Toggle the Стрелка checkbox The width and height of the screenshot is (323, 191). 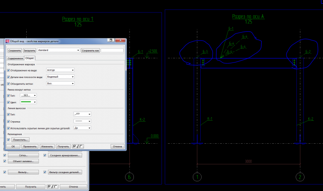pos(8,122)
